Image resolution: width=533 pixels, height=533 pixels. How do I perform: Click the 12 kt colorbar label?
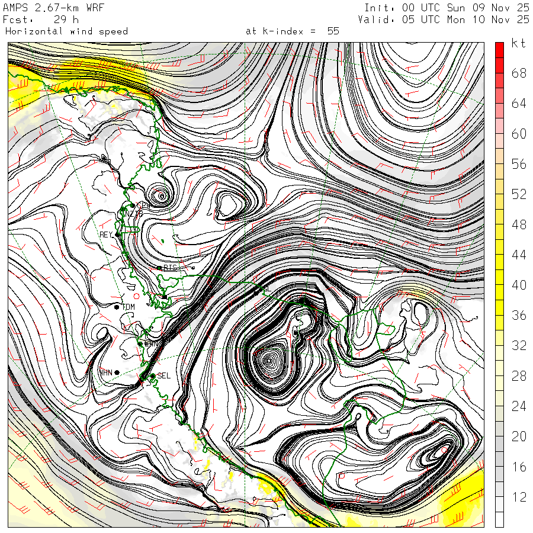519,497
